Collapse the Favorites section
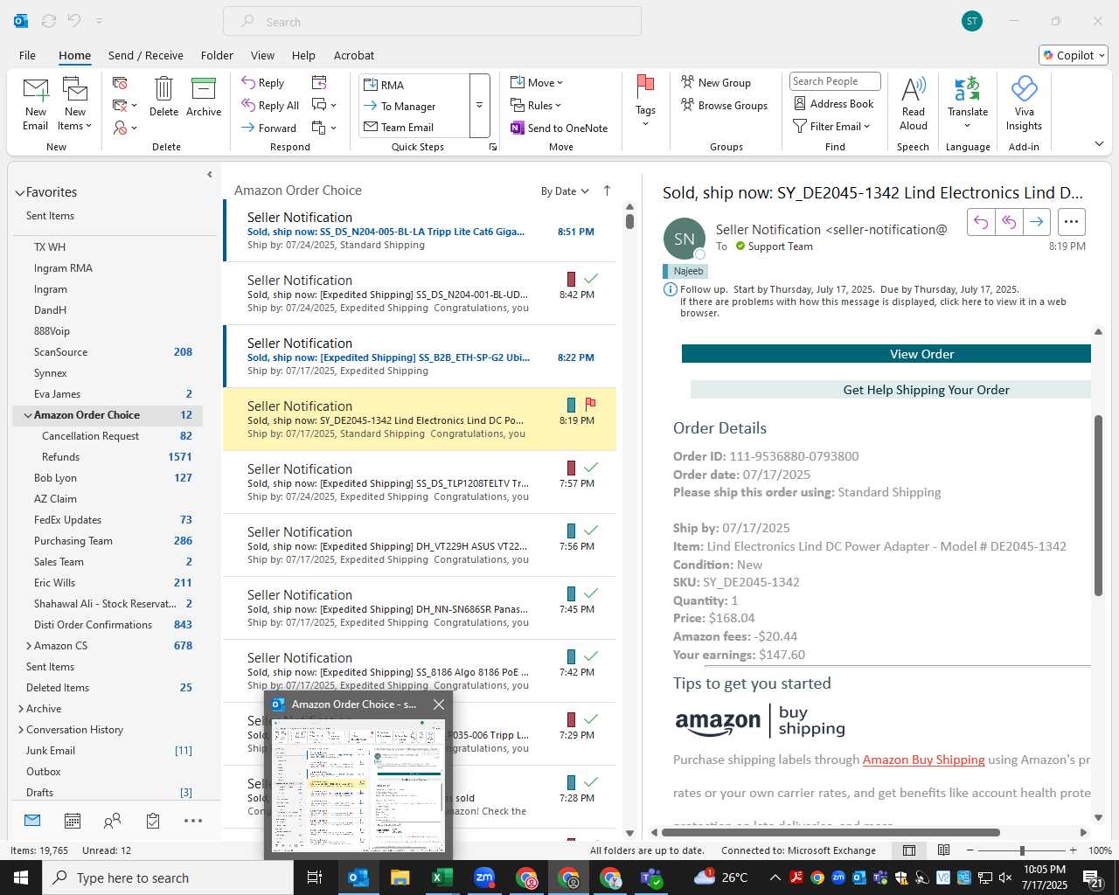 [20, 192]
